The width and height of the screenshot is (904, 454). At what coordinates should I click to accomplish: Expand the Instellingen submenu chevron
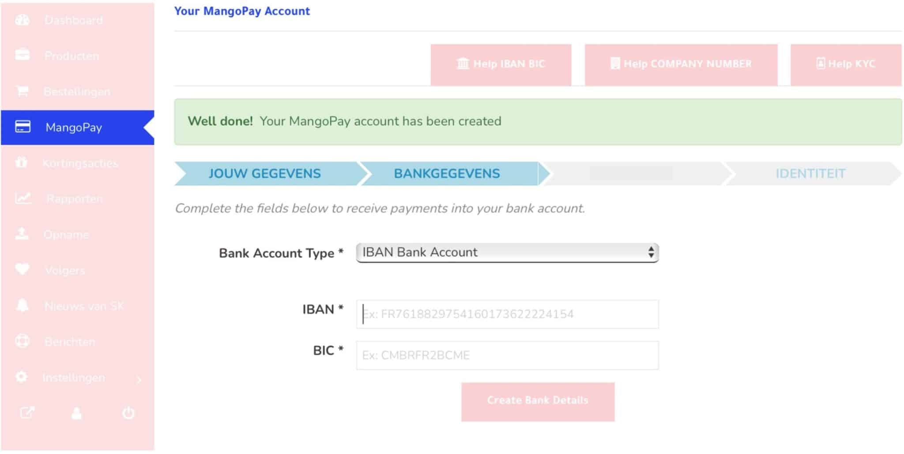(x=139, y=379)
